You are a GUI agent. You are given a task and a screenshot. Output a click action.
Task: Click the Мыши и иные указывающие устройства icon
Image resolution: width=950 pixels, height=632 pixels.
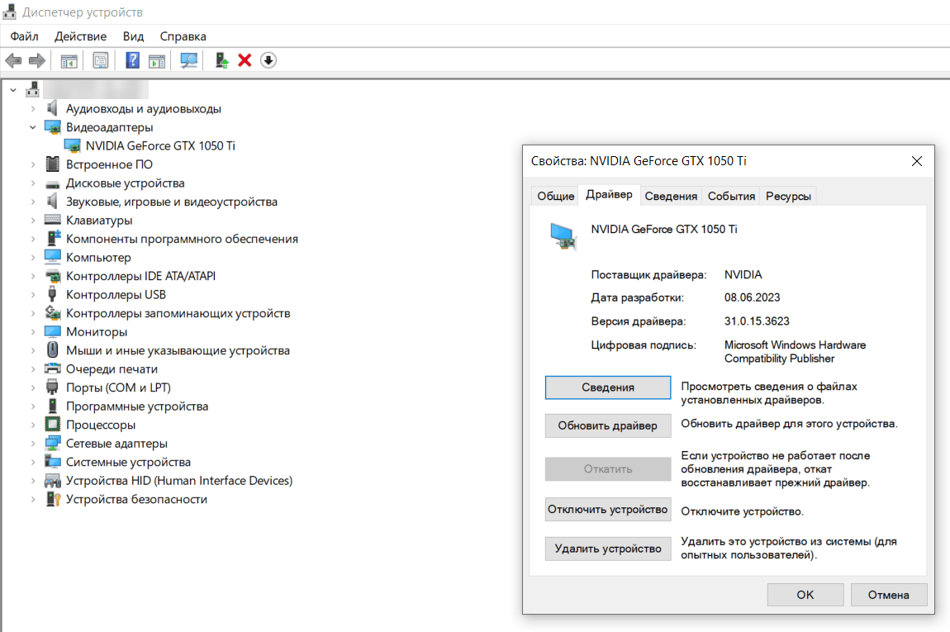click(53, 350)
